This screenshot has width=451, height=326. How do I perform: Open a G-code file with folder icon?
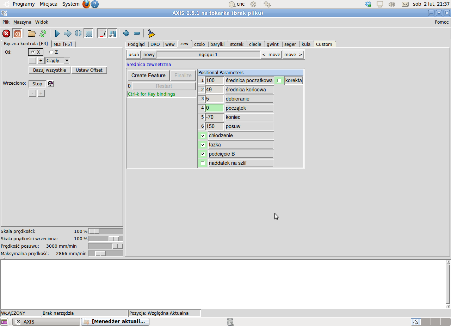coord(32,34)
